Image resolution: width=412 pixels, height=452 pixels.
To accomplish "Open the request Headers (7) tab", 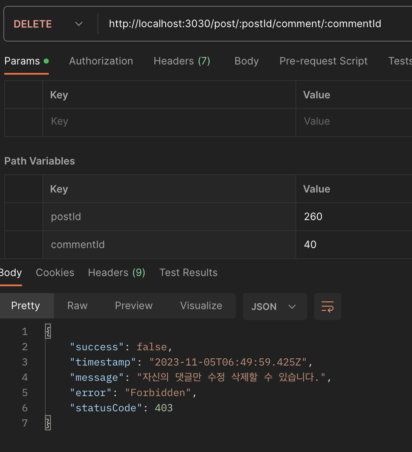I will [182, 61].
